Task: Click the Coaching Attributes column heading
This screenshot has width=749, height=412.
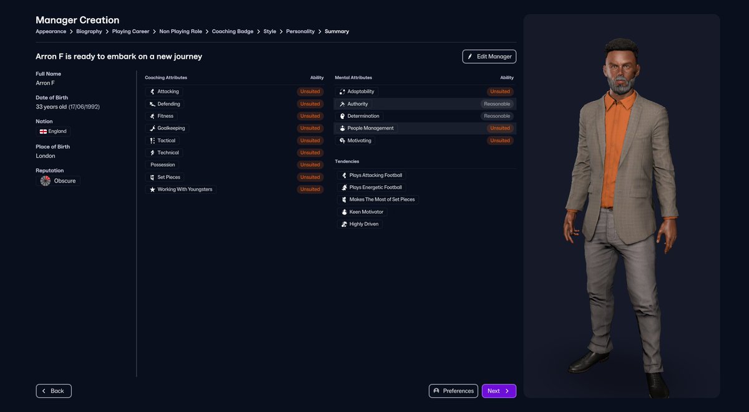Action: point(166,78)
